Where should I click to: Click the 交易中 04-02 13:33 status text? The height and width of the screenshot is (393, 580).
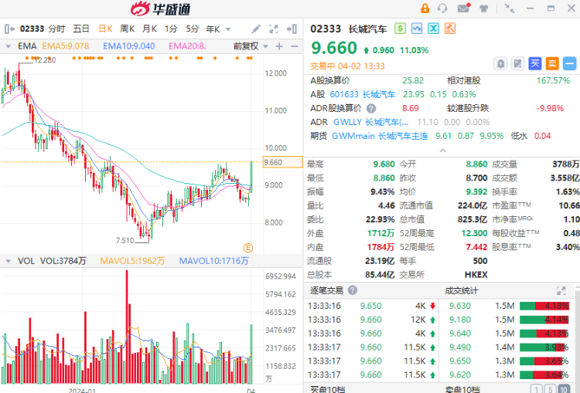347,66
